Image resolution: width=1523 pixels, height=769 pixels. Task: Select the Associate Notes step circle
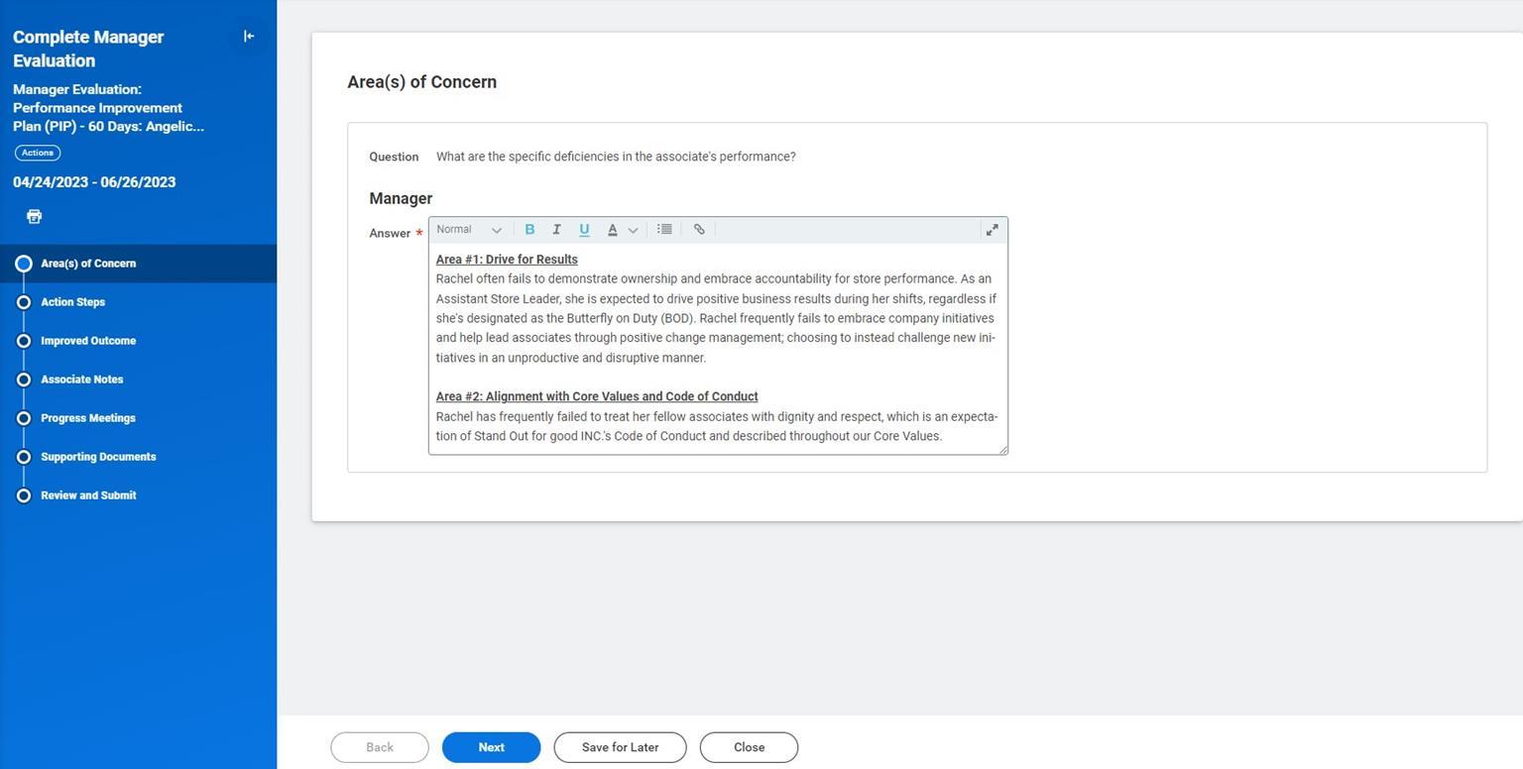tap(24, 380)
